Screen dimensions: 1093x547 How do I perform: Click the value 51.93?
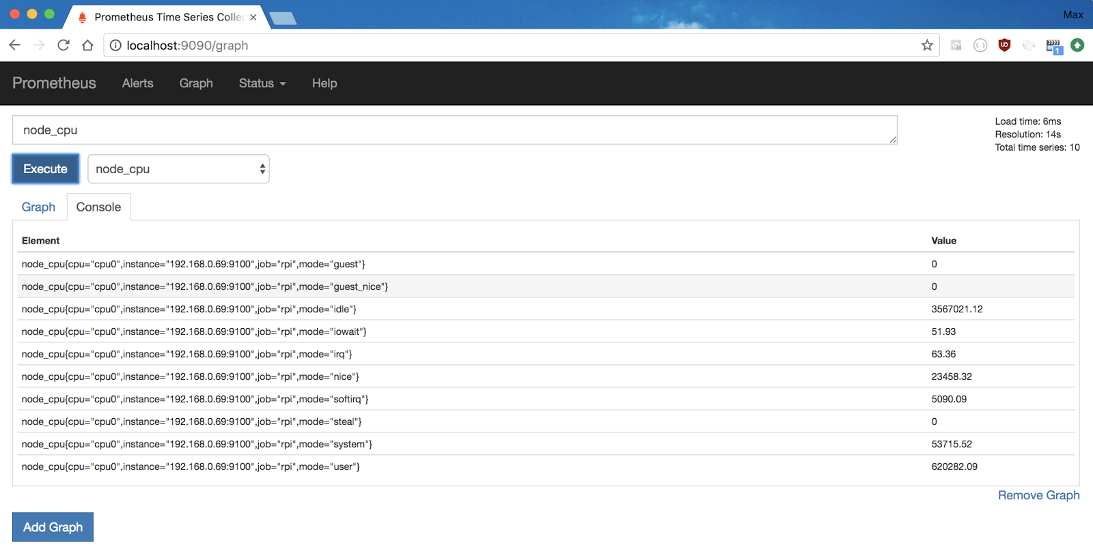pyautogui.click(x=943, y=331)
